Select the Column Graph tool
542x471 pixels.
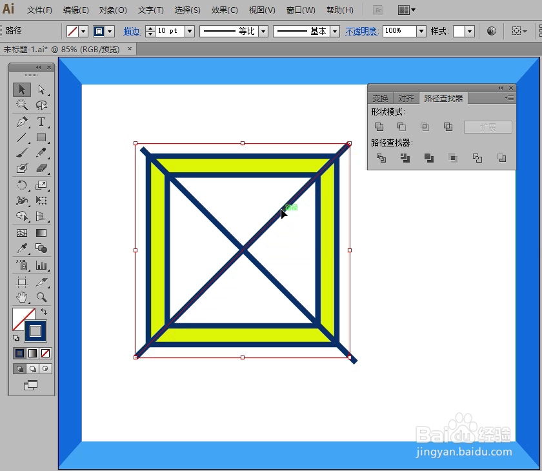pos(41,265)
